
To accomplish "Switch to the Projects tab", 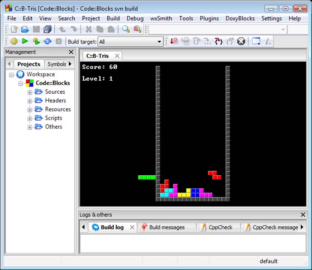I will (29, 64).
